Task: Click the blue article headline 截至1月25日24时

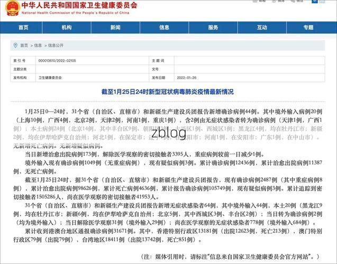Action: [x=168, y=92]
